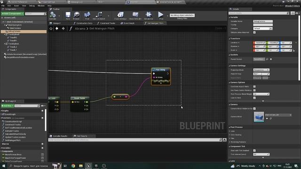Open the Compile options arrow
Screen dimensions: 301x169
(59, 16)
